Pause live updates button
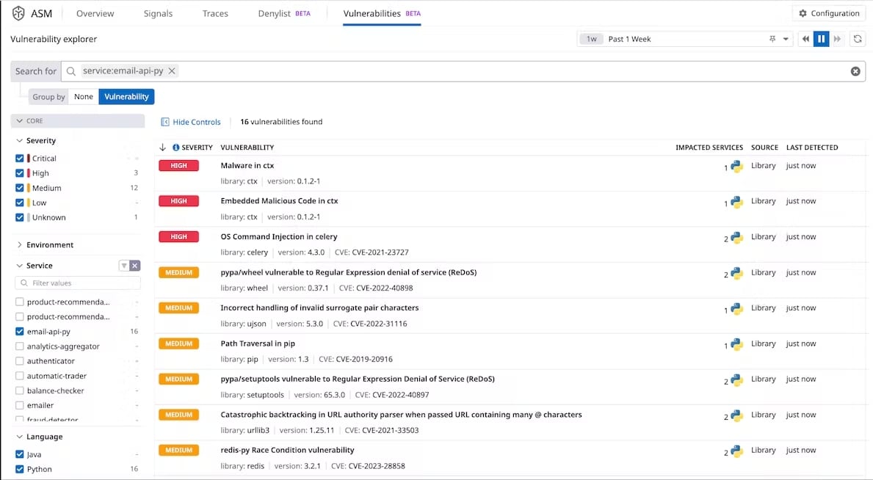 point(821,39)
